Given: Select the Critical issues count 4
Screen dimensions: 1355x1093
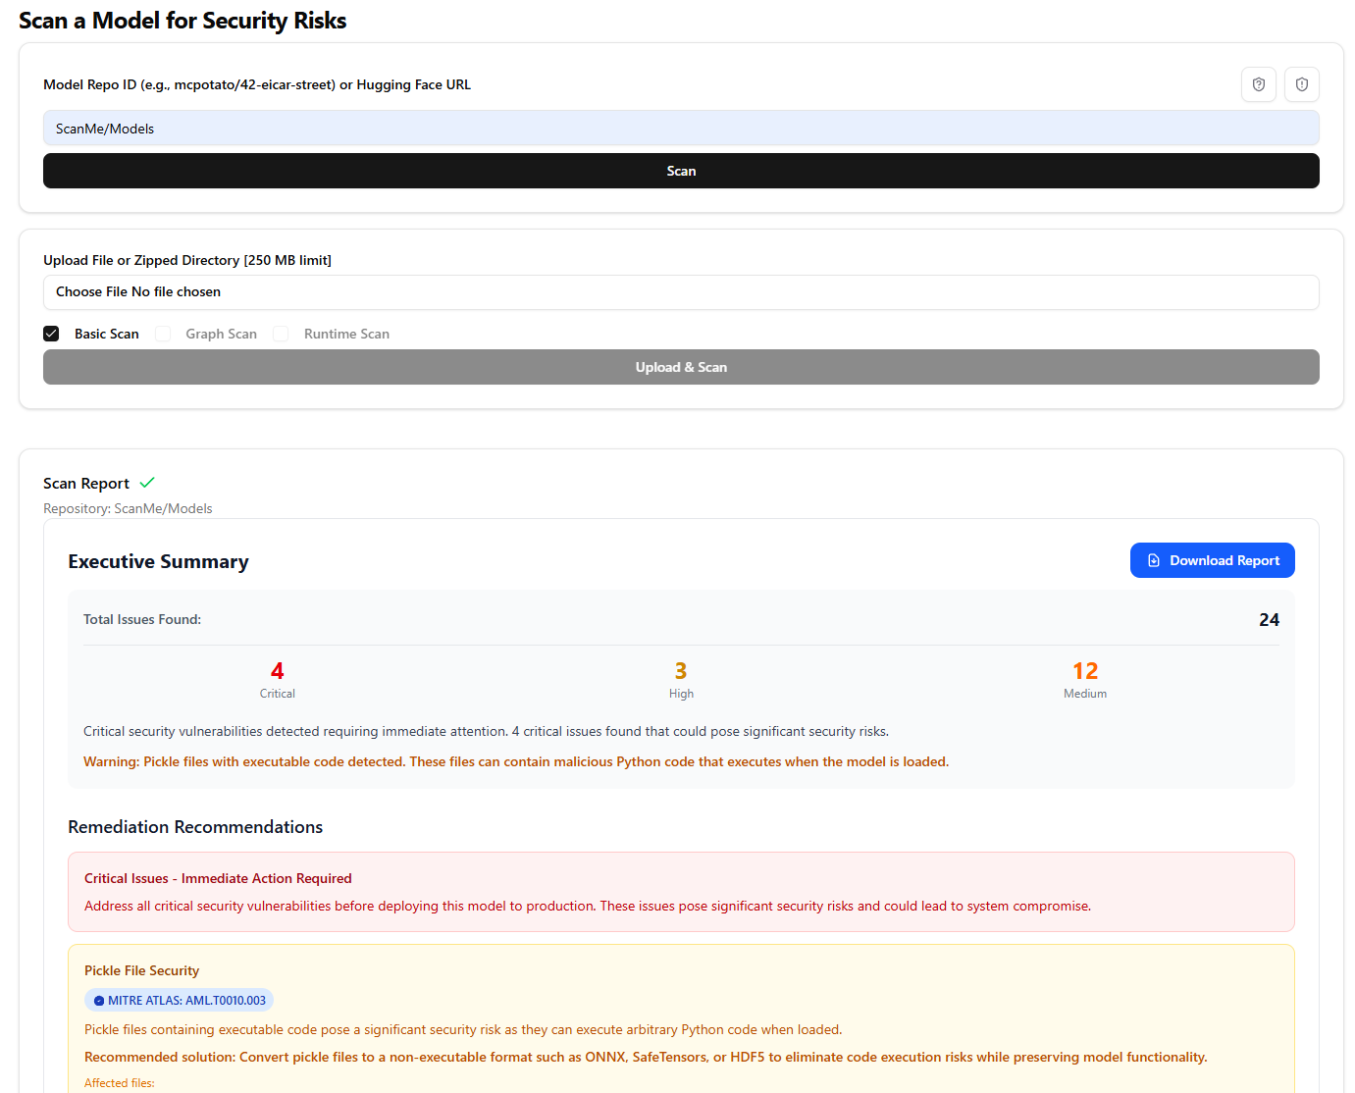Looking at the screenshot, I should [277, 671].
